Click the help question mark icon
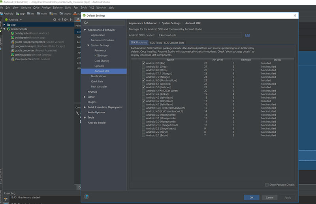The height and width of the screenshot is (204, 316). (87, 197)
